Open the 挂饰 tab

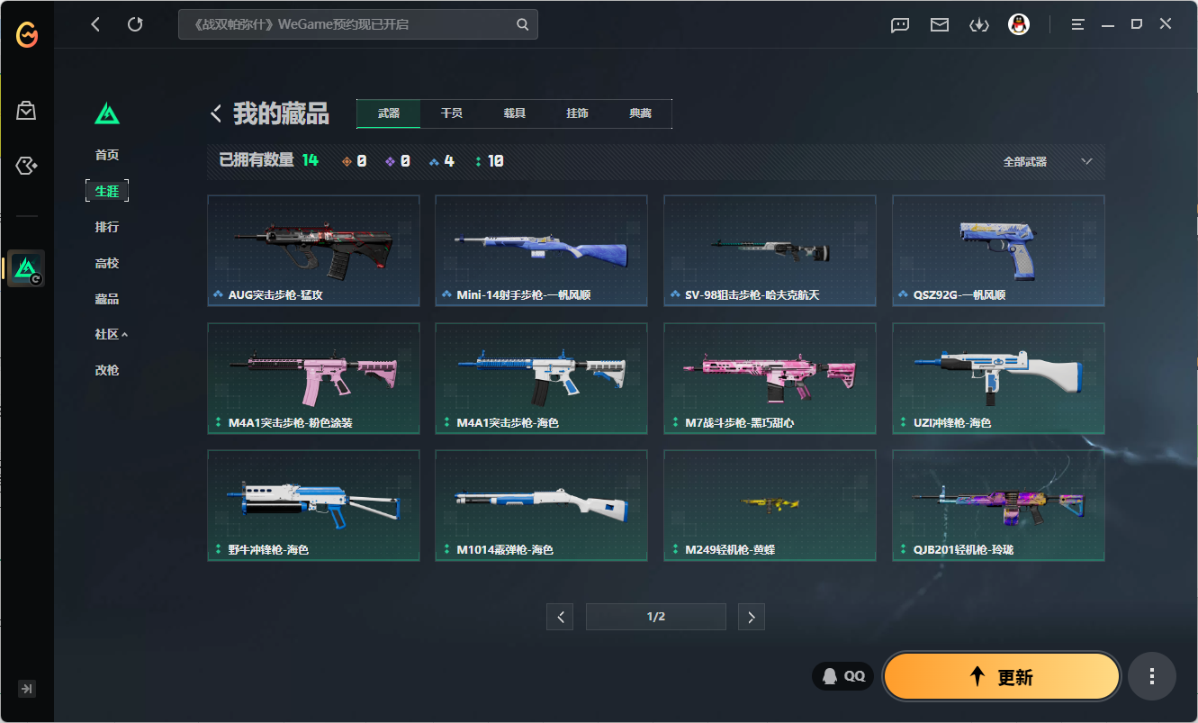pos(578,113)
